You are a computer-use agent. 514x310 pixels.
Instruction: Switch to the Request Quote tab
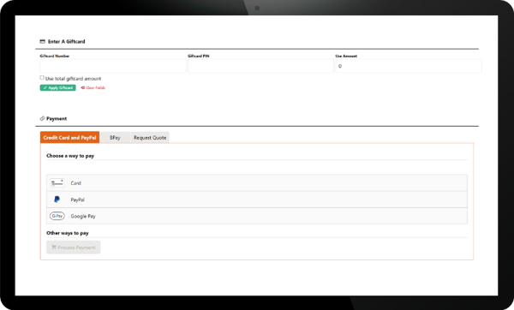click(x=150, y=138)
